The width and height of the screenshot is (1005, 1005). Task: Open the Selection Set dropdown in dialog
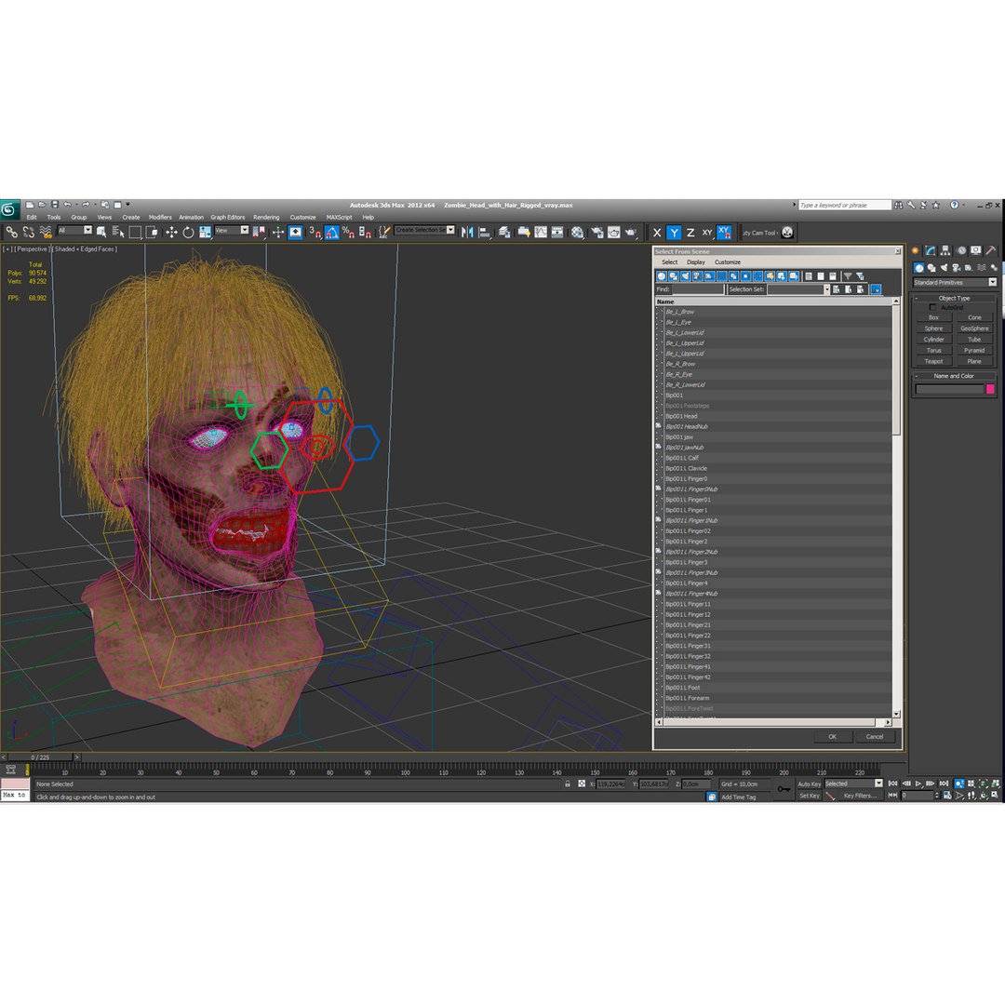click(798, 289)
